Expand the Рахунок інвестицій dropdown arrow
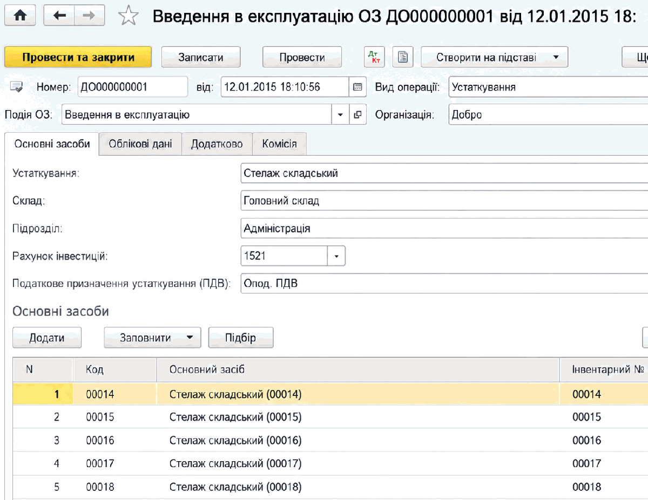 point(336,256)
